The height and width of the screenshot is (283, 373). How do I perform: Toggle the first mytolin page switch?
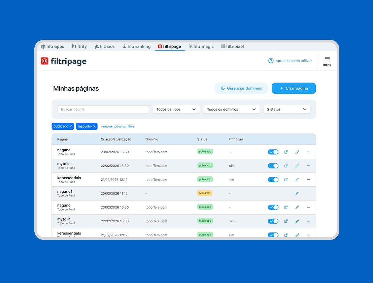pos(273,166)
